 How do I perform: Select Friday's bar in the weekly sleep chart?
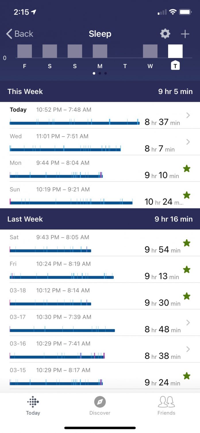(x=24, y=51)
